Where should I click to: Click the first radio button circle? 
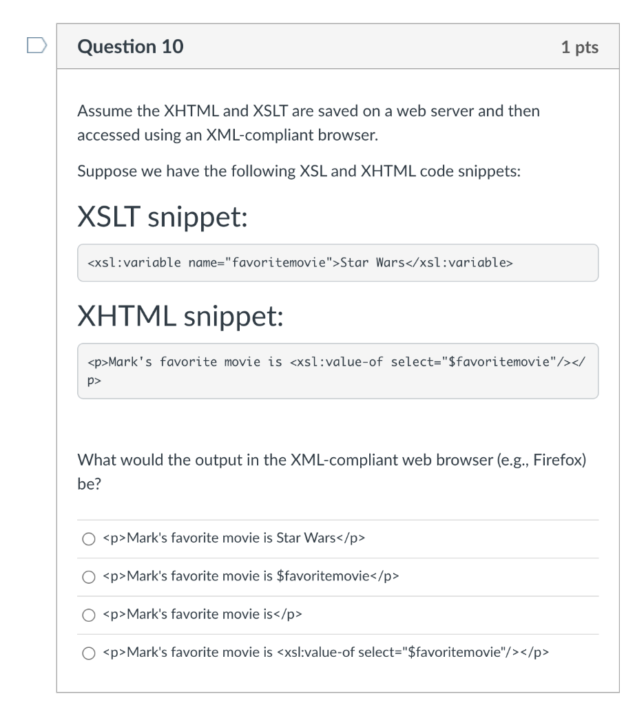click(87, 538)
